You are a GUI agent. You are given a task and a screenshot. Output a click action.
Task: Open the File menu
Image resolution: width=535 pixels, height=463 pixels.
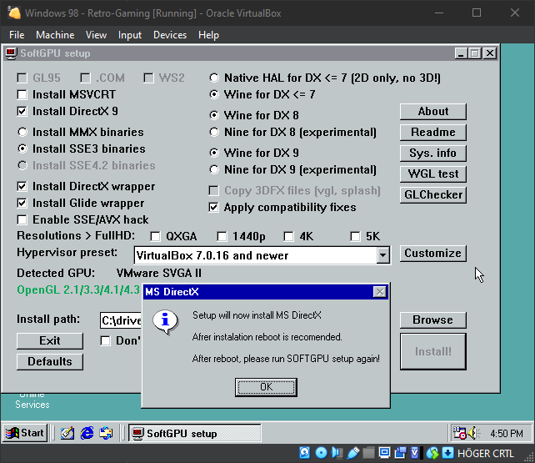click(x=17, y=35)
